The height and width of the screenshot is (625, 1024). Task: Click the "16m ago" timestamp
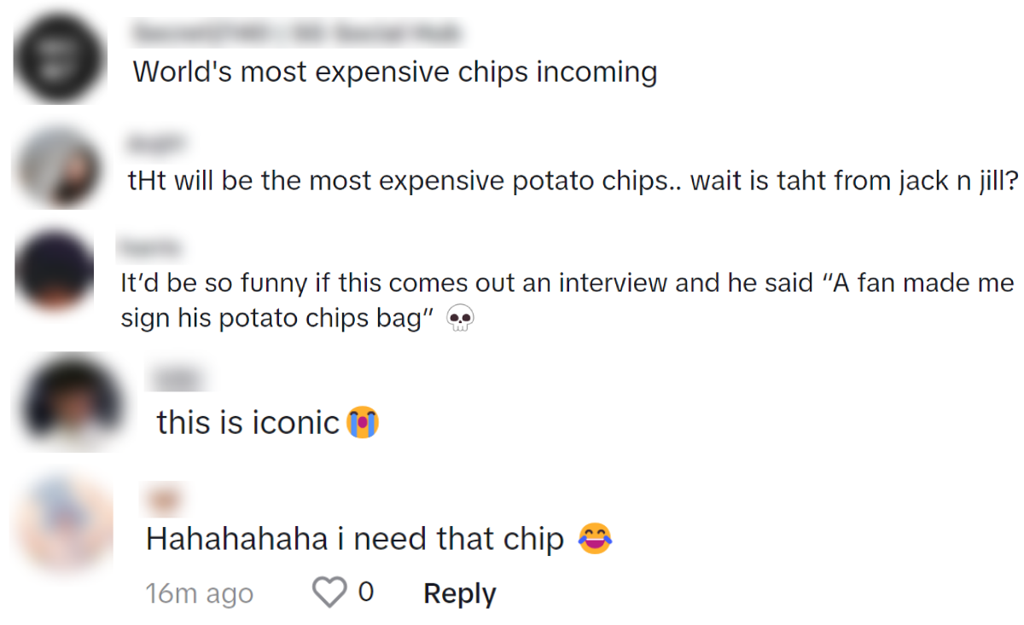pyautogui.click(x=199, y=593)
